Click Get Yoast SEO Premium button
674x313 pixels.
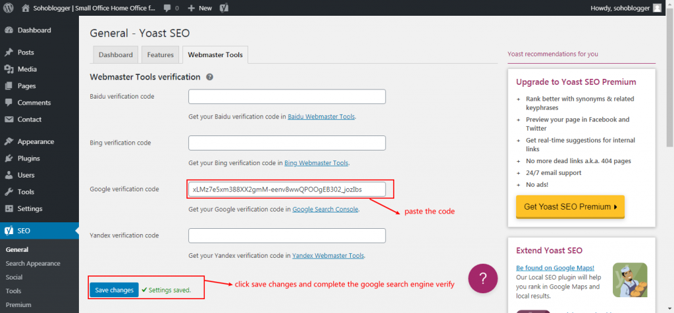pyautogui.click(x=570, y=206)
